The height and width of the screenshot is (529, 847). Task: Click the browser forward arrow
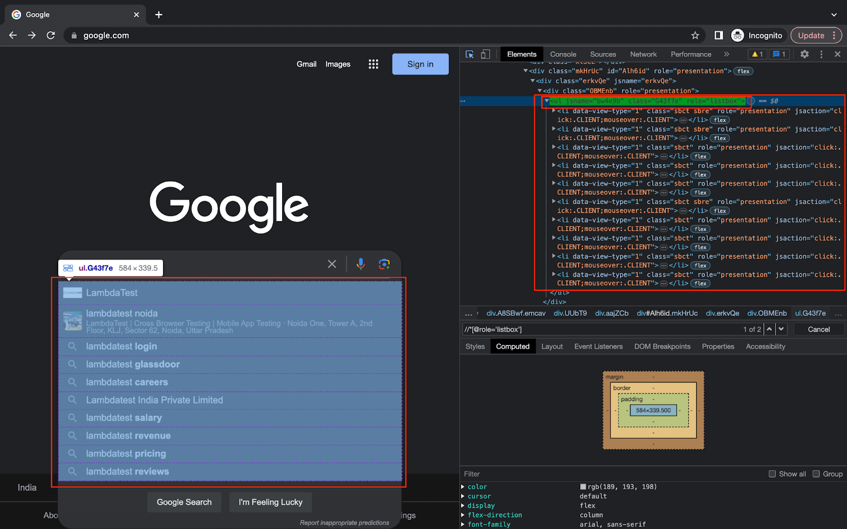point(32,35)
